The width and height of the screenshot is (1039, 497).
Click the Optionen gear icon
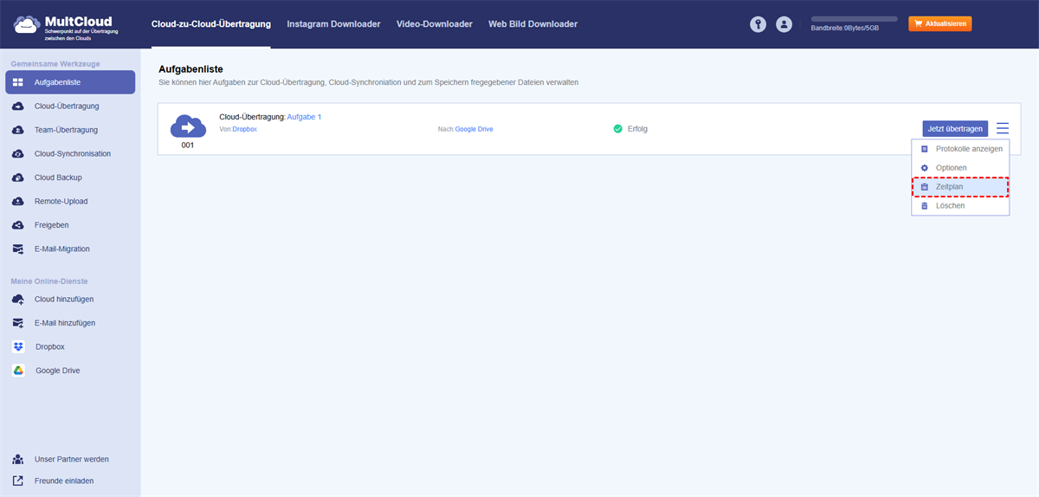click(x=924, y=168)
